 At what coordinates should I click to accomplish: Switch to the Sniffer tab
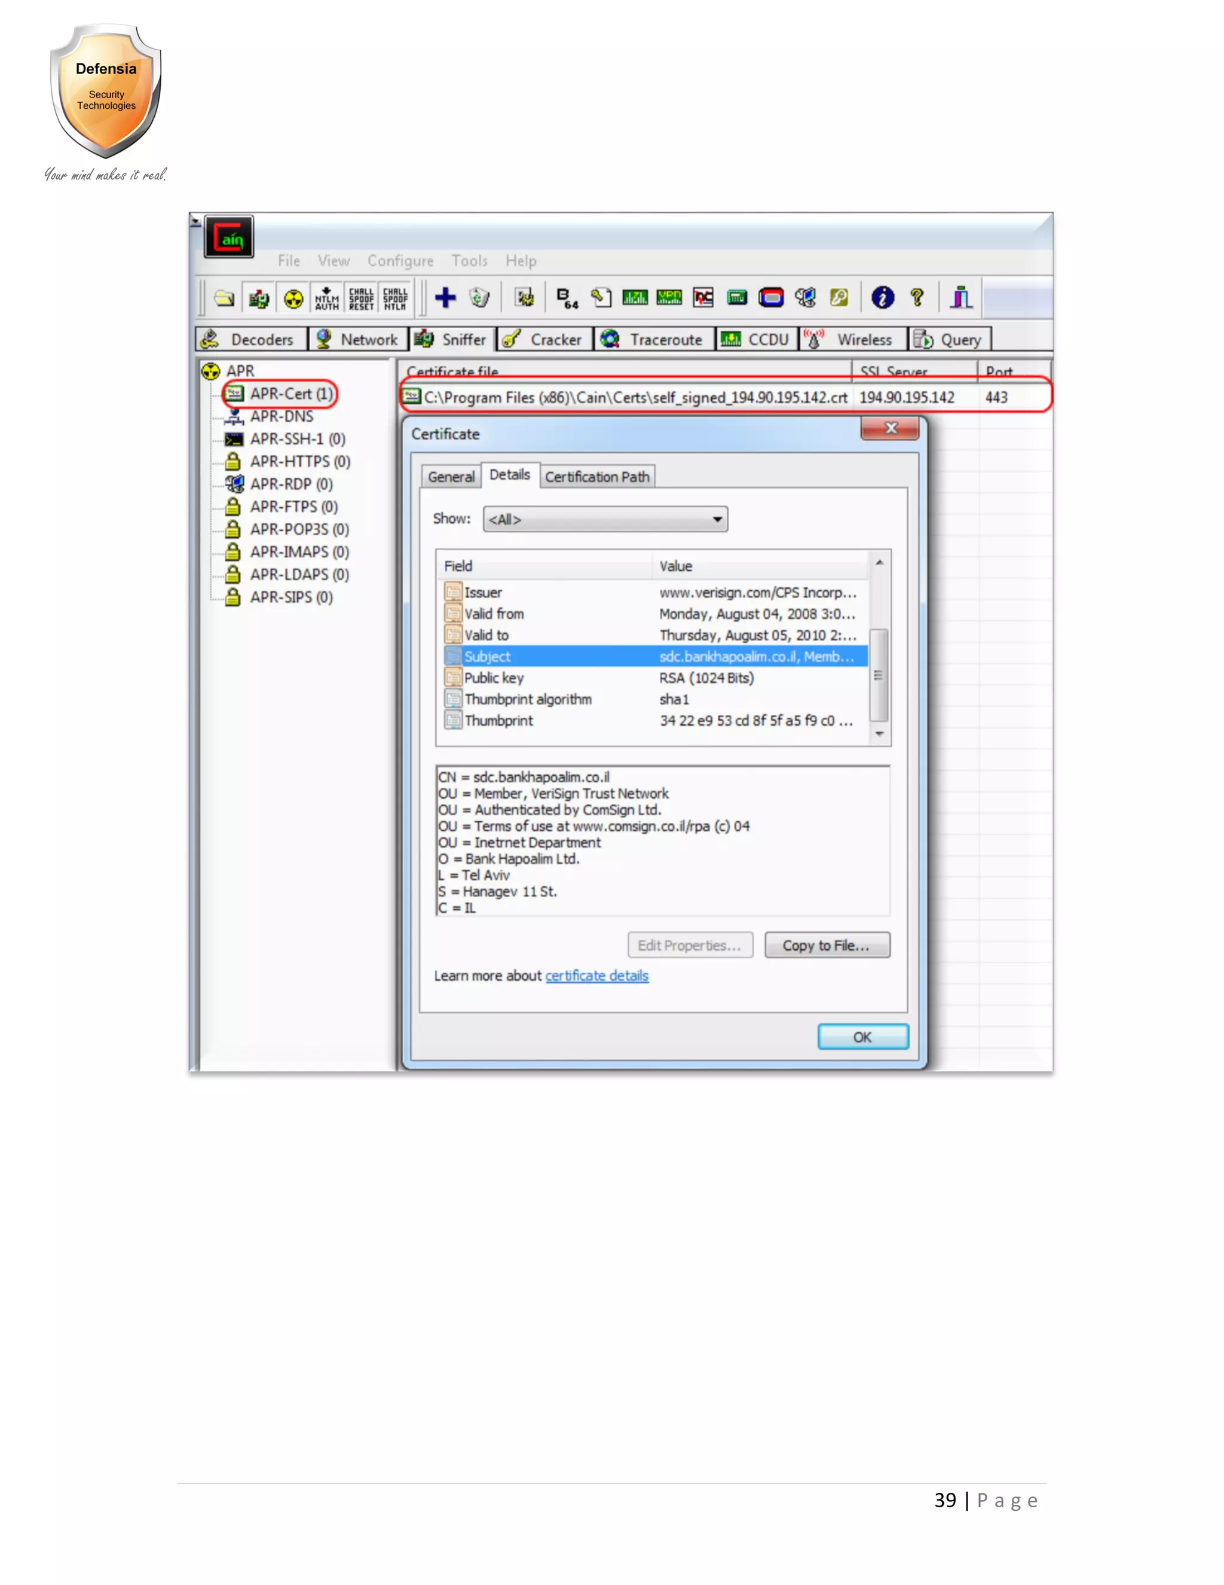[x=452, y=339]
